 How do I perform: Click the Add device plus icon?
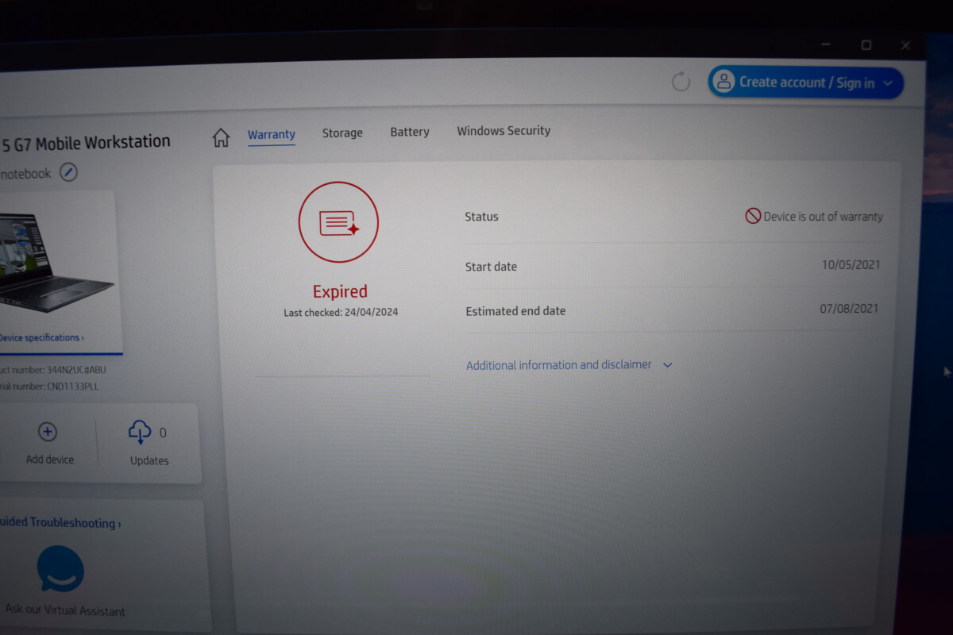(48, 432)
